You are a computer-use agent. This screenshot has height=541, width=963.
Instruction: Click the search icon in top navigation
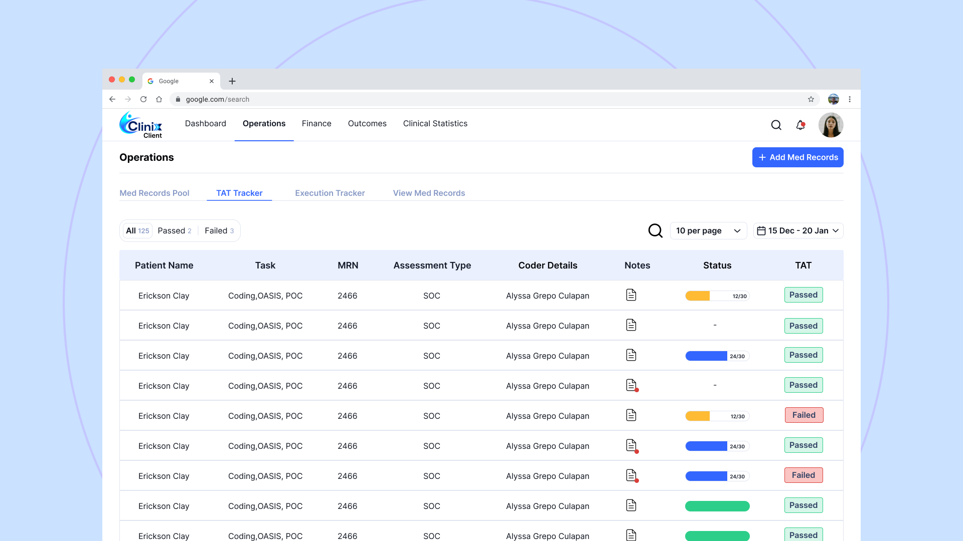pos(776,125)
